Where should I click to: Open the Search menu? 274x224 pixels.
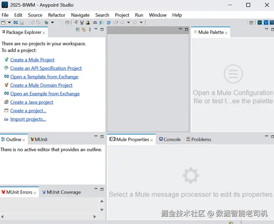coord(102,15)
